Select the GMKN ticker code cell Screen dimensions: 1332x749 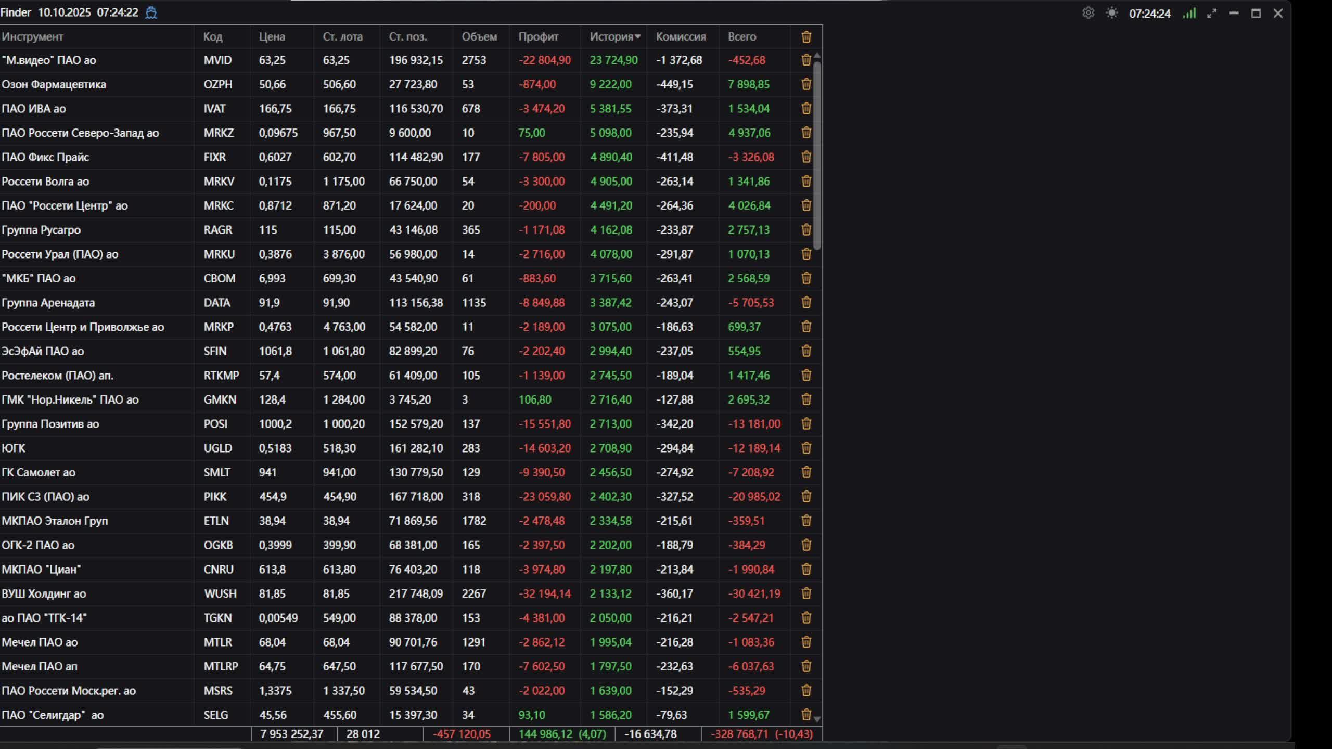point(220,399)
